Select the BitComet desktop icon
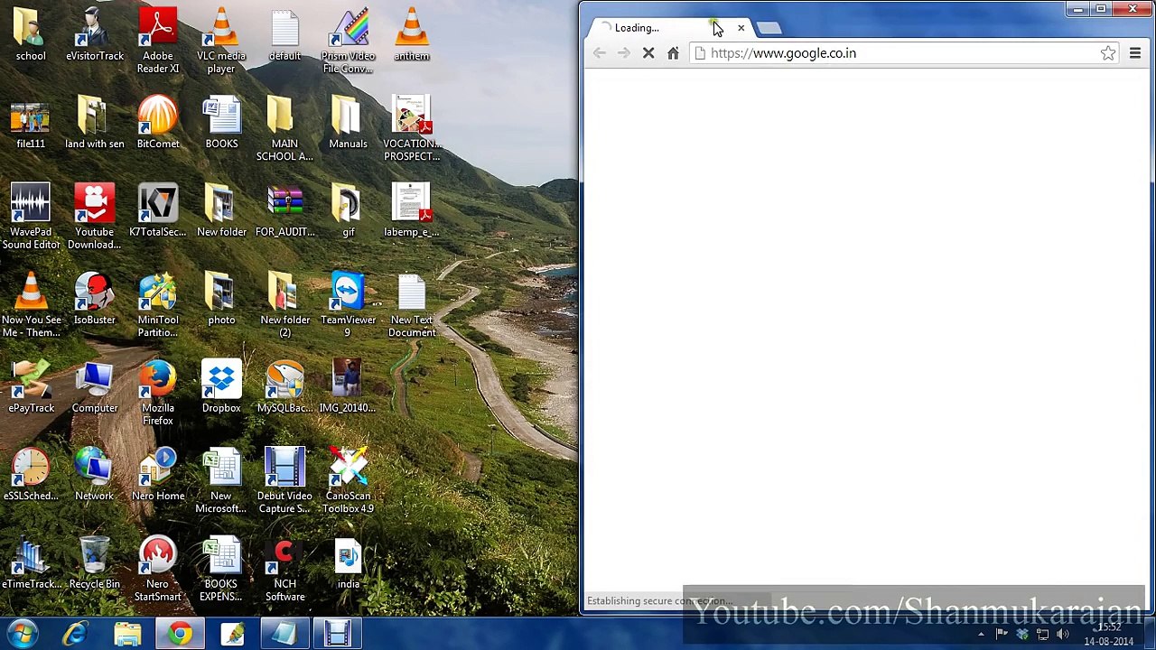This screenshot has height=650, width=1156. (x=158, y=123)
